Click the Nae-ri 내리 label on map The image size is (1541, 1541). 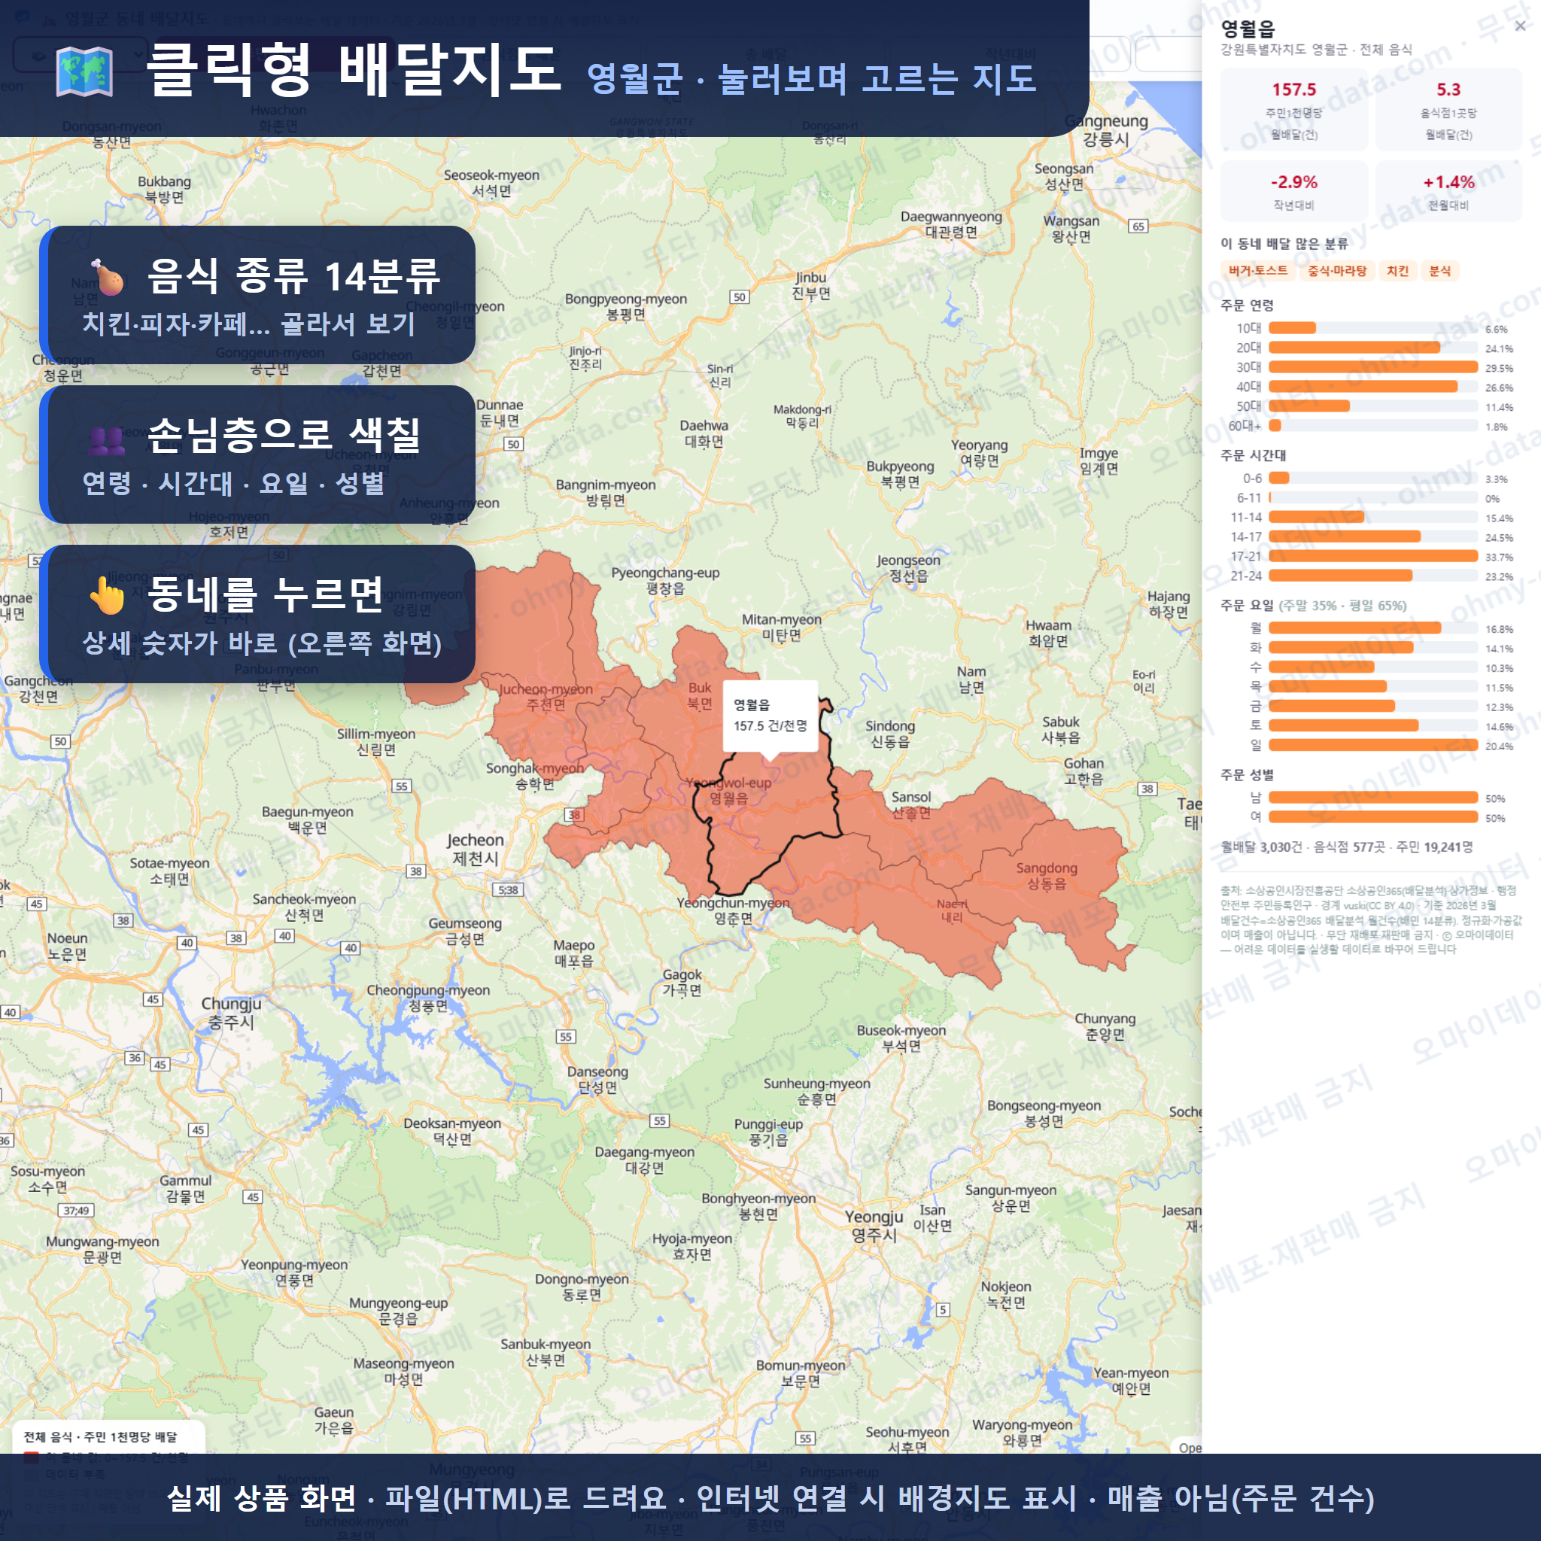952,910
